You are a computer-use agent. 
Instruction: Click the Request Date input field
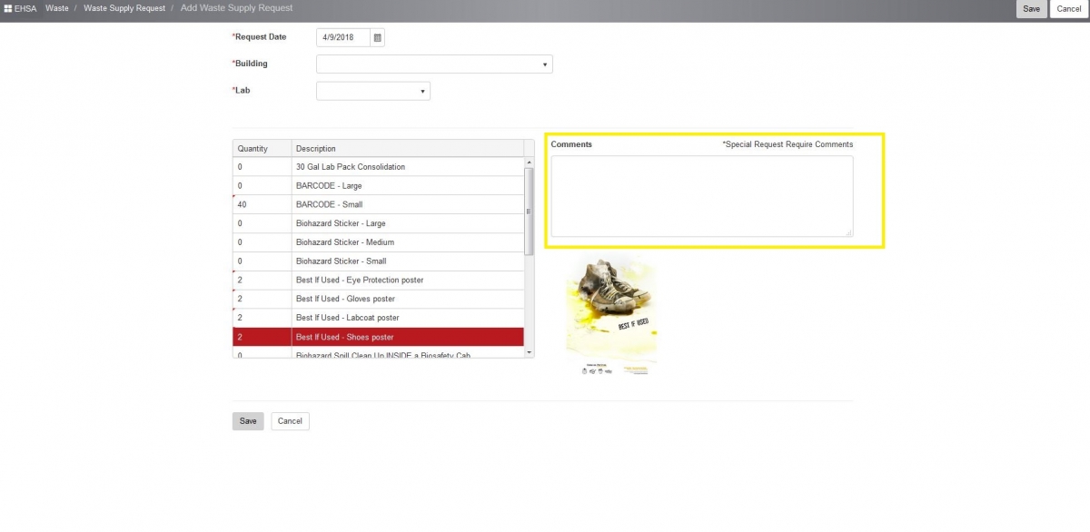tap(341, 37)
